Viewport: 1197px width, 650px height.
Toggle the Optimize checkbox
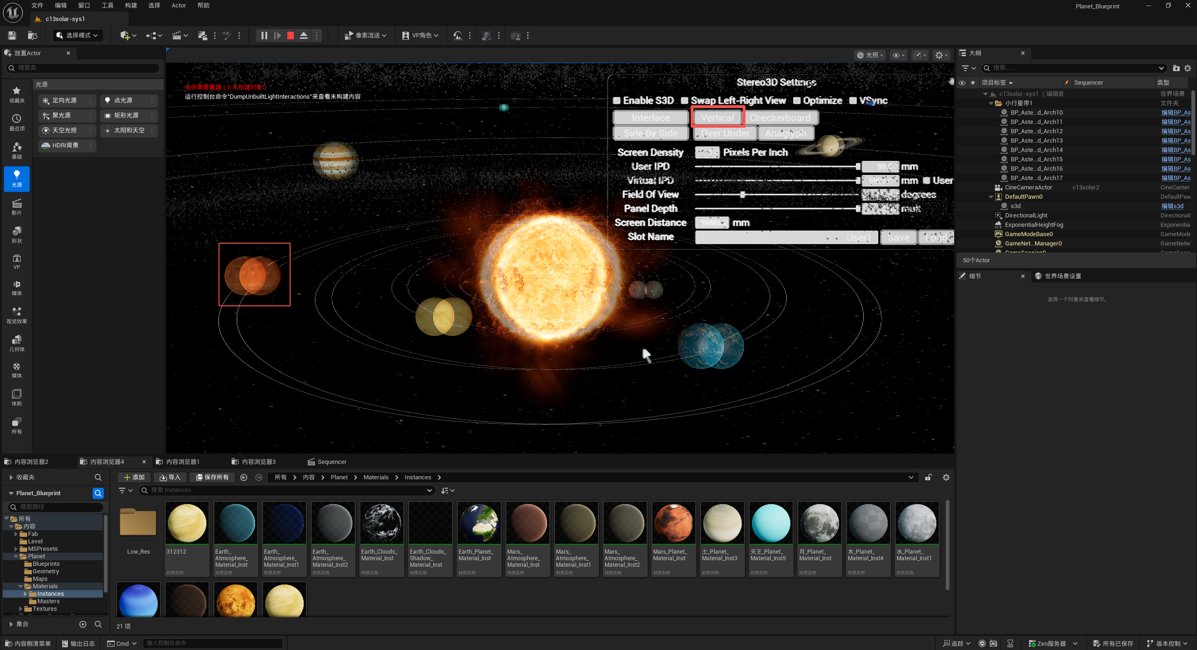(x=797, y=101)
